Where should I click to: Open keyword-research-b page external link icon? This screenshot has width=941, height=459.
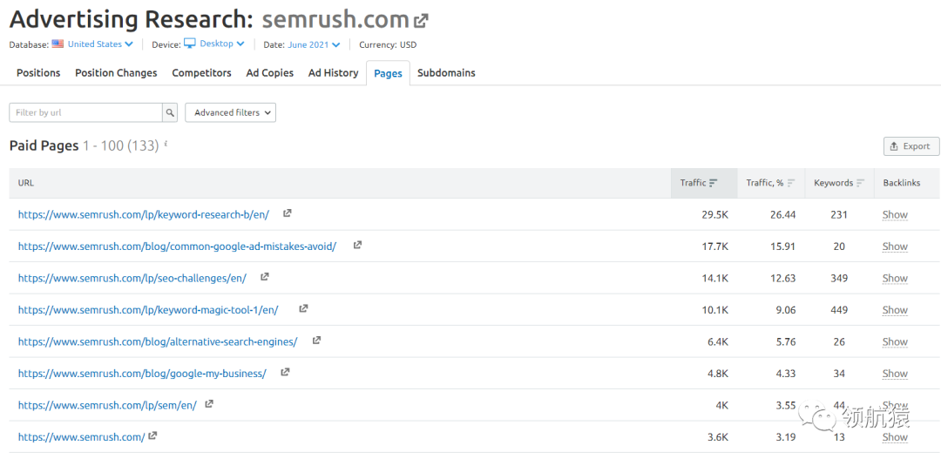(287, 213)
